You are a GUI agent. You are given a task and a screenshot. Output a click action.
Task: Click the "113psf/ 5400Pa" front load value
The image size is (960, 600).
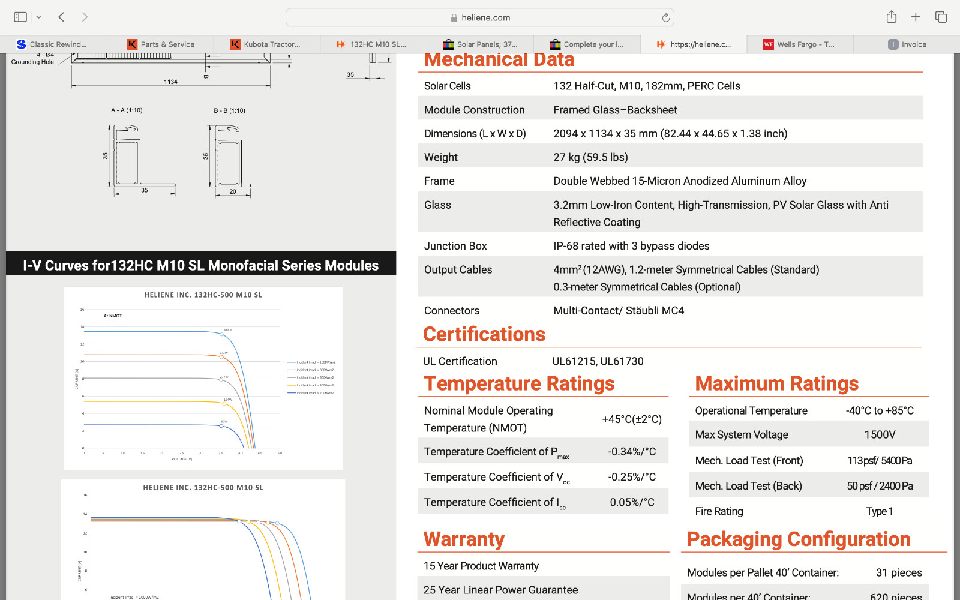pyautogui.click(x=880, y=461)
